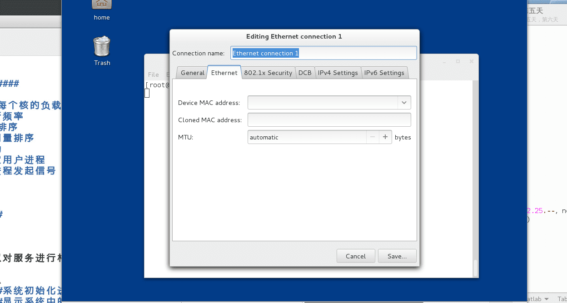Image resolution: width=567 pixels, height=303 pixels.
Task: Open the File menu in terminal window
Action: pos(154,75)
